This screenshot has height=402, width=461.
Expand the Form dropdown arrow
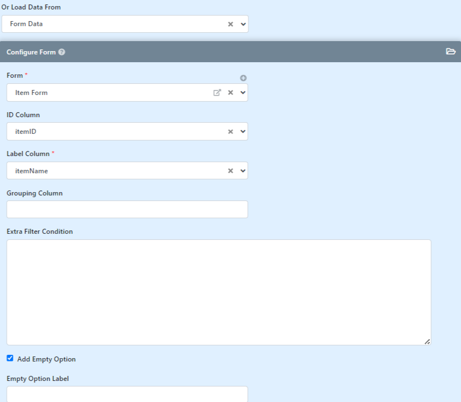pos(243,93)
